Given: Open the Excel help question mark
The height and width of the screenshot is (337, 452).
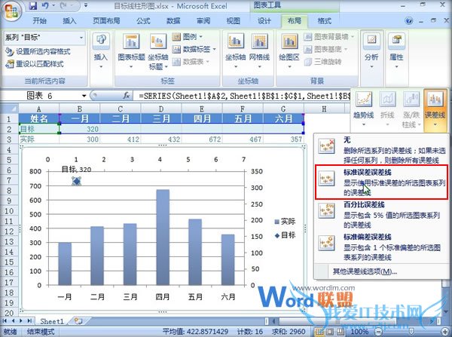Looking at the screenshot, I should [x=409, y=20].
